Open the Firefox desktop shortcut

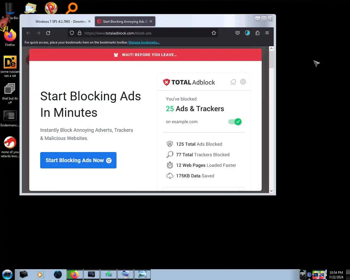click(10, 38)
